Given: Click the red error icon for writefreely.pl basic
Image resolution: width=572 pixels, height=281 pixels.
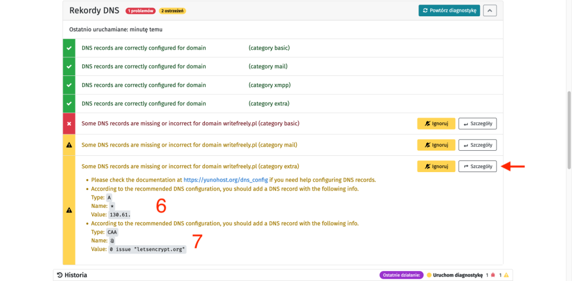Looking at the screenshot, I should tap(68, 123).
